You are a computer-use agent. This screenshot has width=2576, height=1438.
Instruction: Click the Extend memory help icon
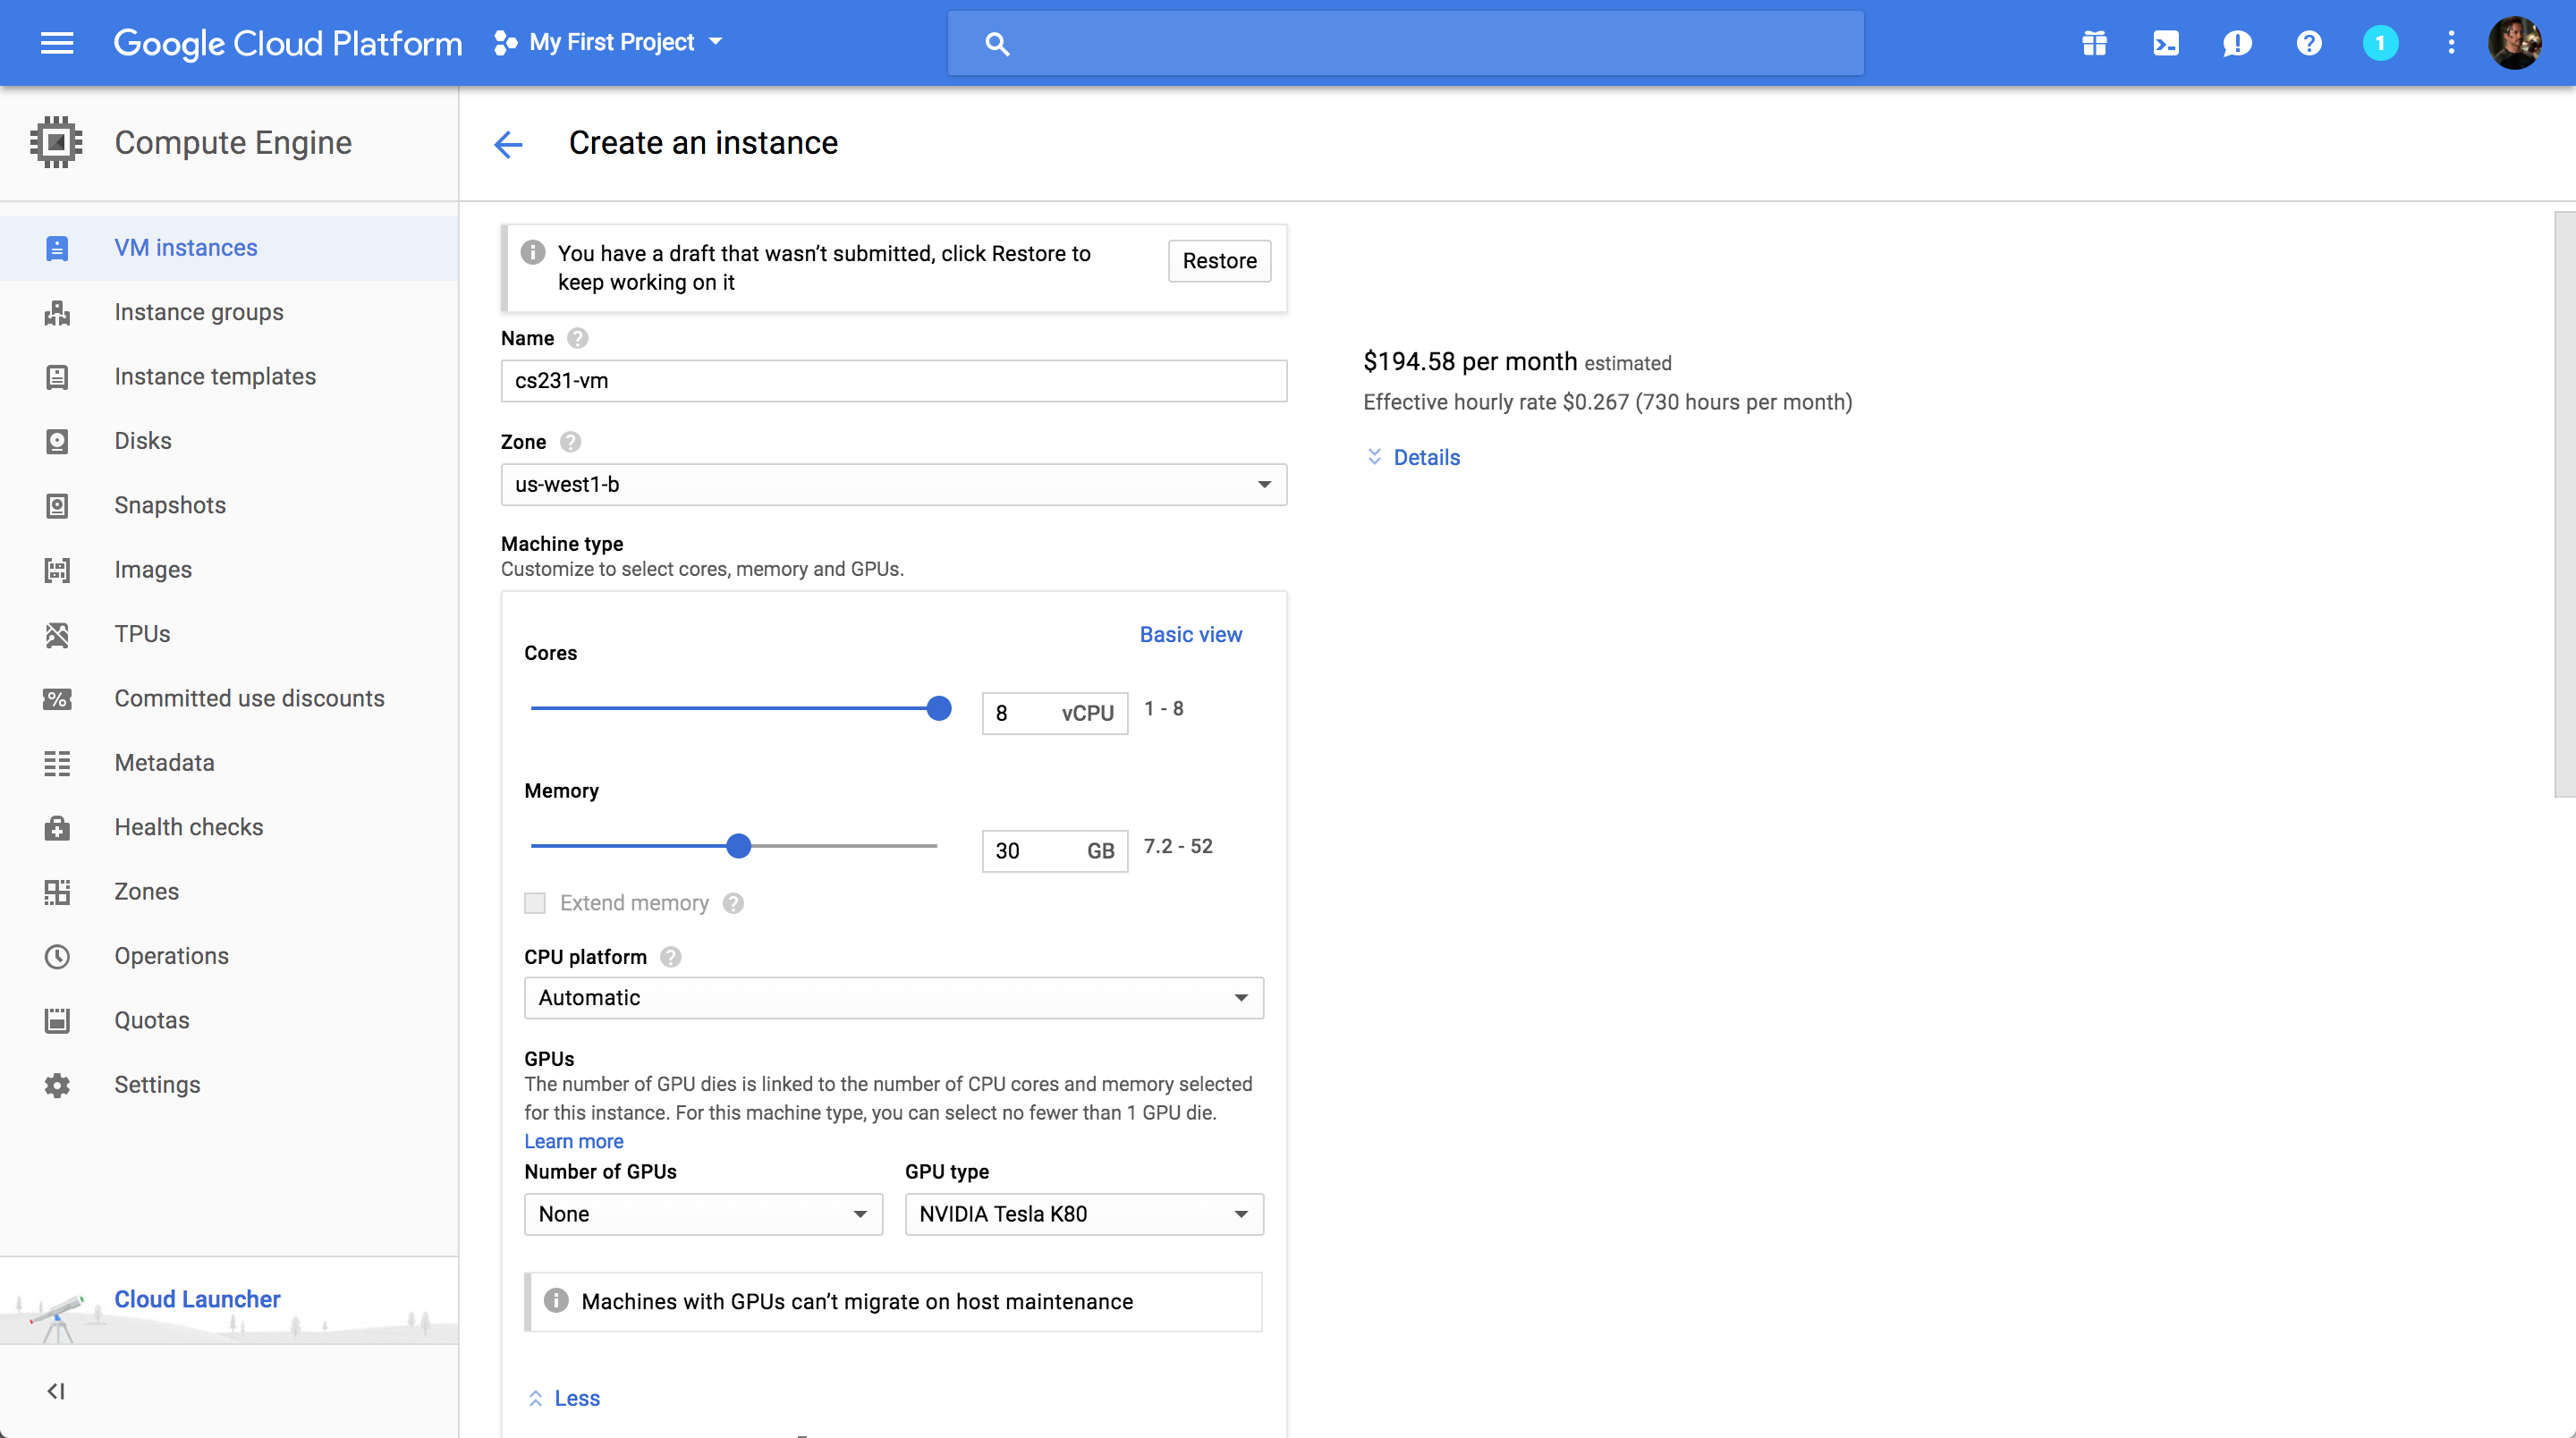[x=733, y=903]
